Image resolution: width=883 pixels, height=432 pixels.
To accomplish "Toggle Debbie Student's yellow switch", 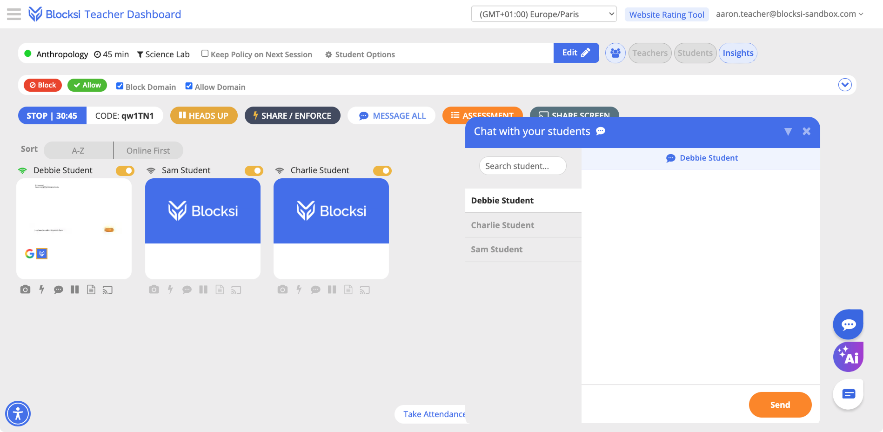I will click(x=125, y=171).
